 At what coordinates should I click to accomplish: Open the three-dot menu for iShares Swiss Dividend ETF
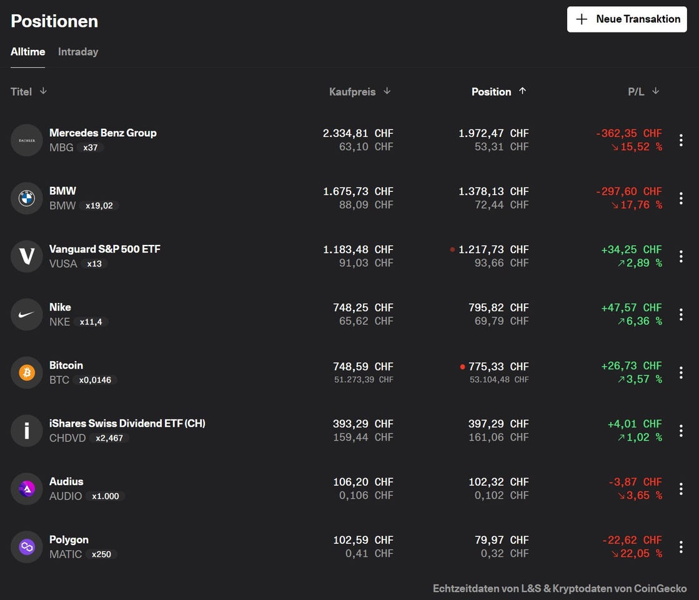click(x=681, y=431)
